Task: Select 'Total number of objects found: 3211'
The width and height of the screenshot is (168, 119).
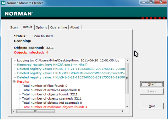Action: click(50, 94)
